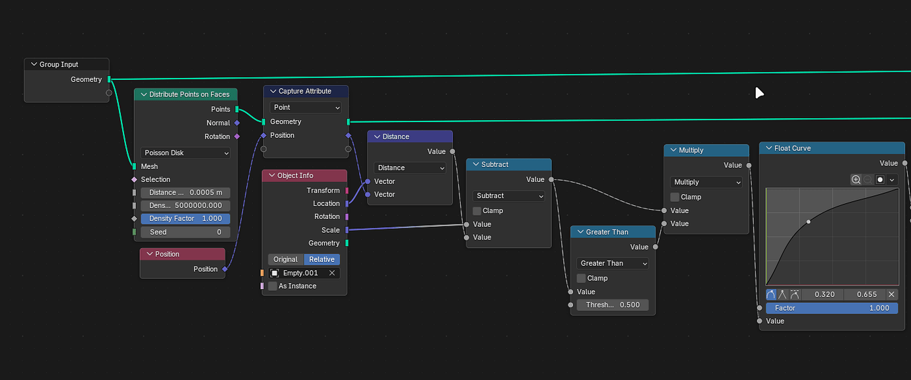Click Subtract node Value output socket
The image size is (911, 380).
coord(551,179)
